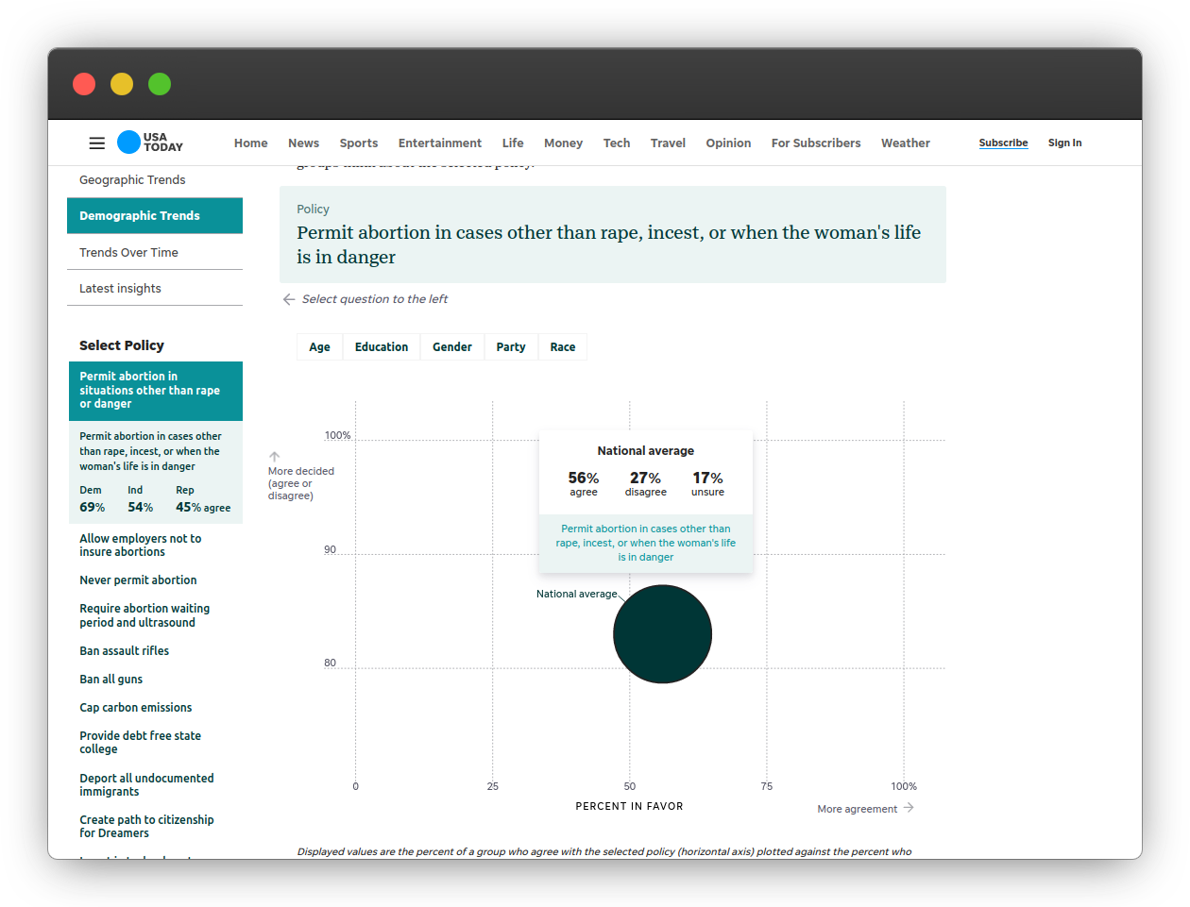Click the 'More agreement' arrow icon
Screen dimensions: 1190x907
(909, 808)
